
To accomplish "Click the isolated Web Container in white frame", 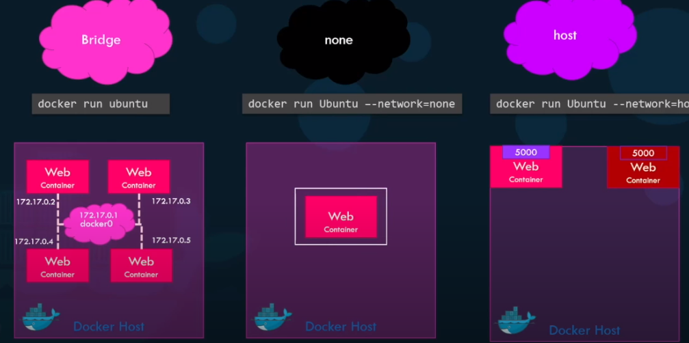I will (341, 217).
